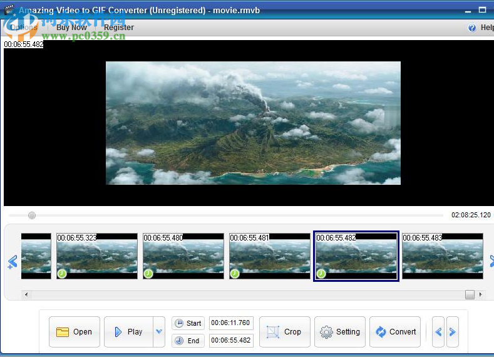Click the total duration text 02:08:25.120
This screenshot has height=357, width=494.
(471, 215)
